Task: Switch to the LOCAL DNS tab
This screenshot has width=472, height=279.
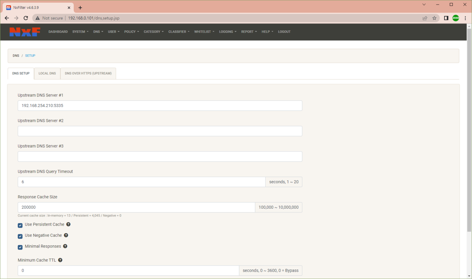Action: pos(47,74)
